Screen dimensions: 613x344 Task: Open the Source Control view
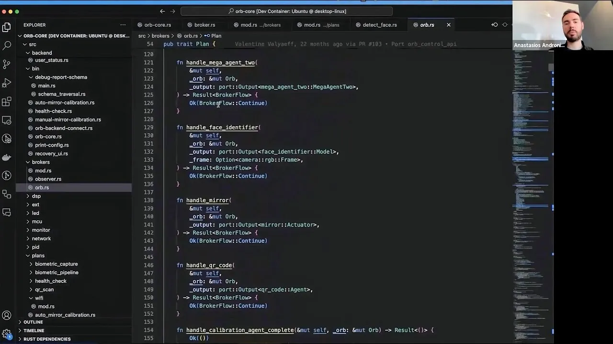(x=6, y=64)
